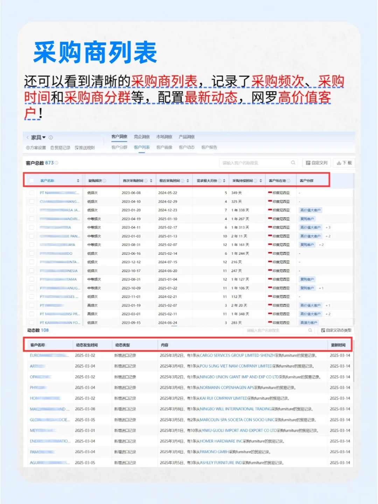Open the 自定义动态类型 custom dynamic type icon

pyautogui.click(x=323, y=330)
